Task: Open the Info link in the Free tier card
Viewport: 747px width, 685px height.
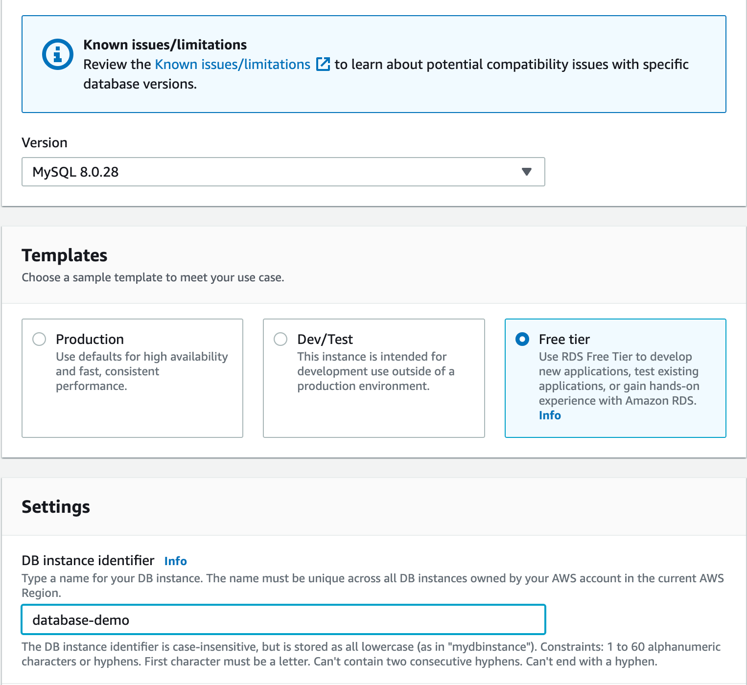Action: [550, 415]
